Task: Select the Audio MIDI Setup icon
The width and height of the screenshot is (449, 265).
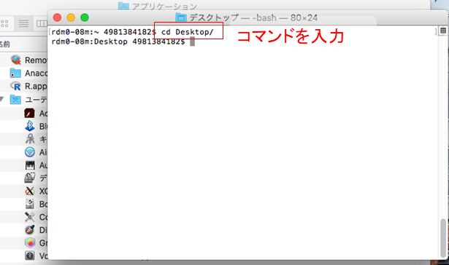Action: point(30,165)
